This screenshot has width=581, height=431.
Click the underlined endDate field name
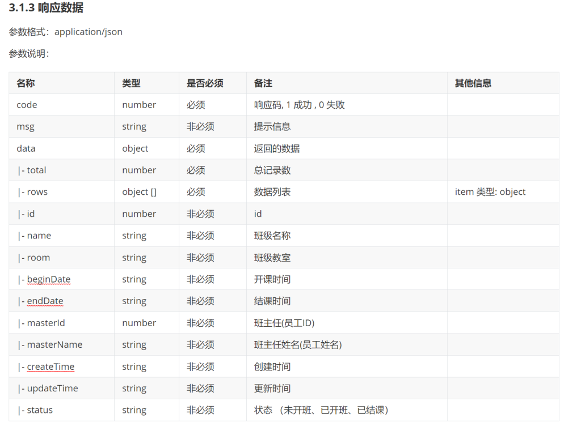click(45, 301)
